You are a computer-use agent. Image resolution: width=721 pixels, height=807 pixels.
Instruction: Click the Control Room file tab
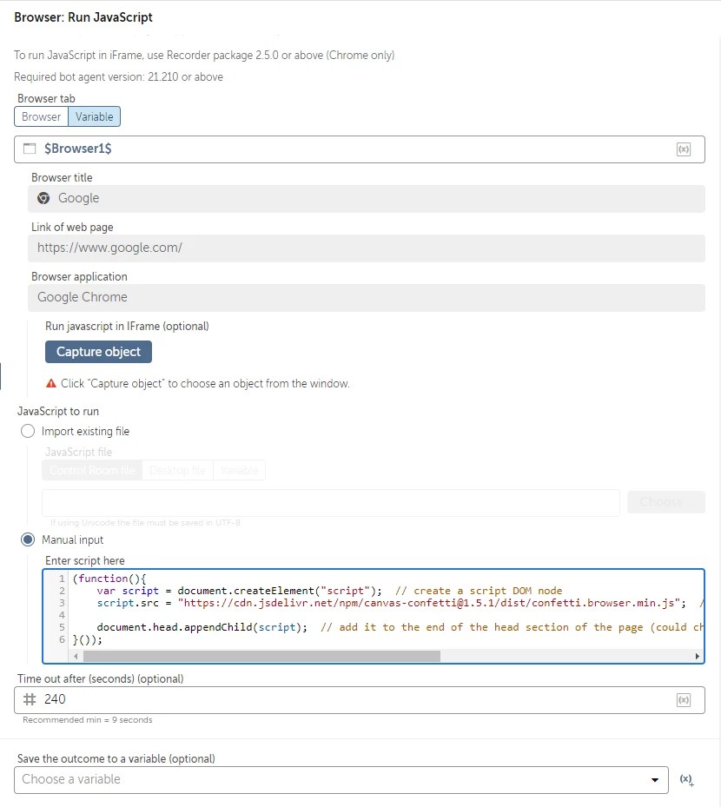coord(91,470)
